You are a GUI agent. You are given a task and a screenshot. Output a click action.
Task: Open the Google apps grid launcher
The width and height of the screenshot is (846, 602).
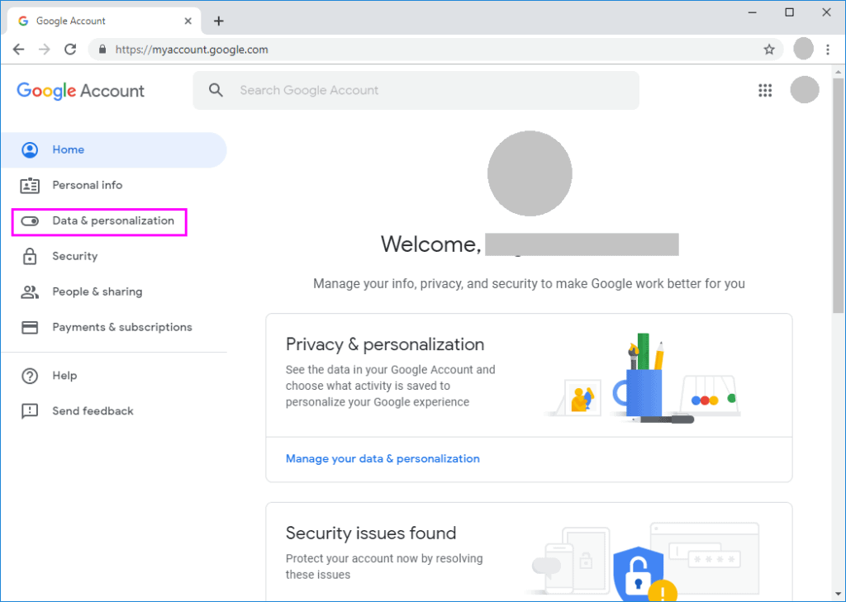click(765, 90)
